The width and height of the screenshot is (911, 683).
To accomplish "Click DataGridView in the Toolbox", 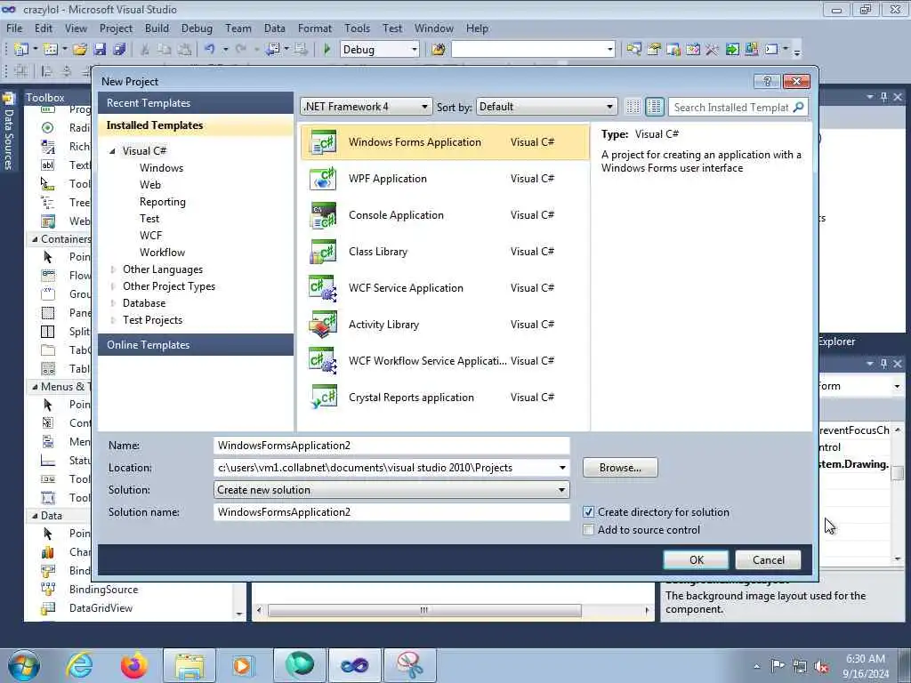I will point(101,608).
